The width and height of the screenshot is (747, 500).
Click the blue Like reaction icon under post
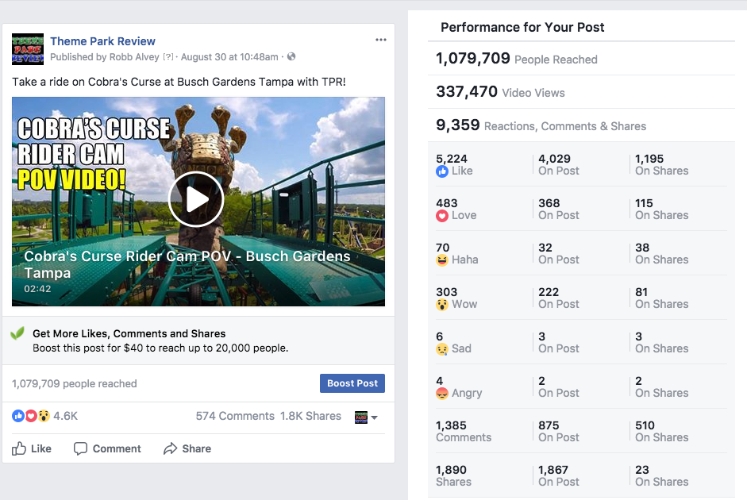[18, 416]
